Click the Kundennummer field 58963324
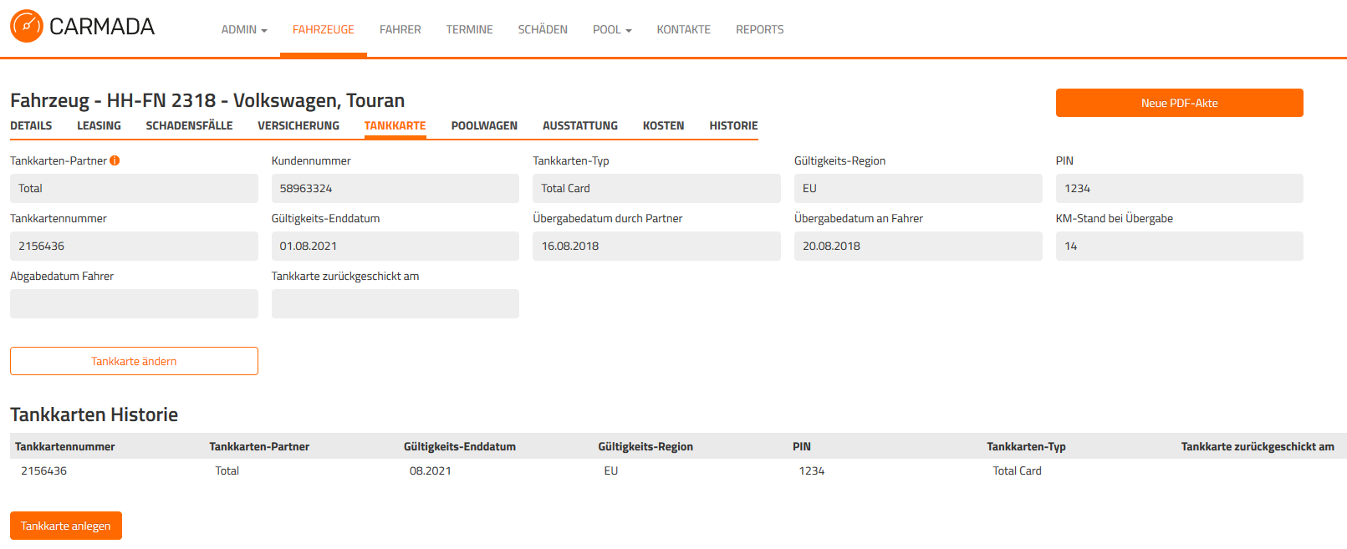The image size is (1347, 549). (395, 188)
